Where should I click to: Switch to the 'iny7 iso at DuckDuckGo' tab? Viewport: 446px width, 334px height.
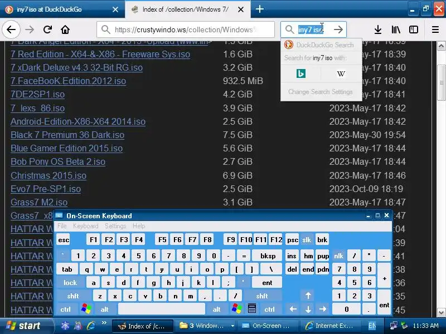(x=62, y=9)
